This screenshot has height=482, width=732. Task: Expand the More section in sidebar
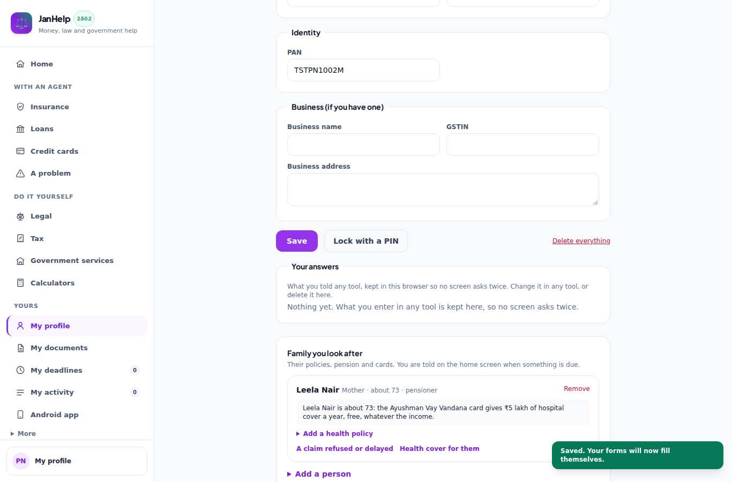pyautogui.click(x=23, y=434)
